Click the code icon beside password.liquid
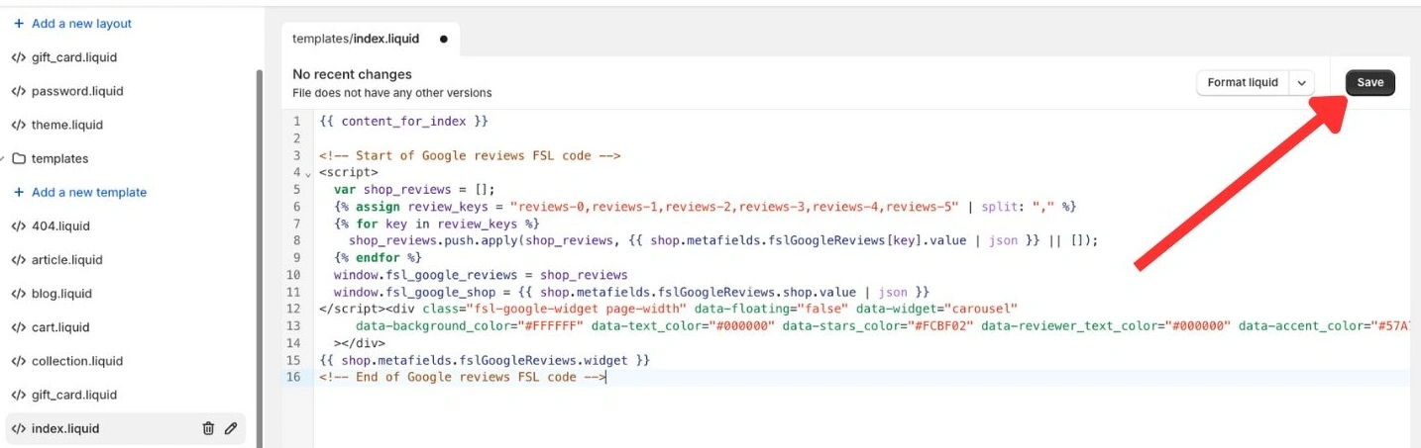1421x448 pixels. pyautogui.click(x=19, y=91)
